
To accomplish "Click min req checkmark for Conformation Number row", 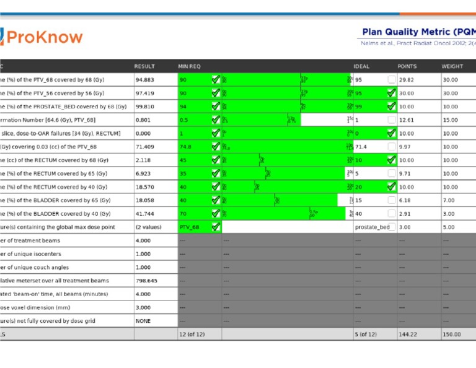I will [x=216, y=120].
